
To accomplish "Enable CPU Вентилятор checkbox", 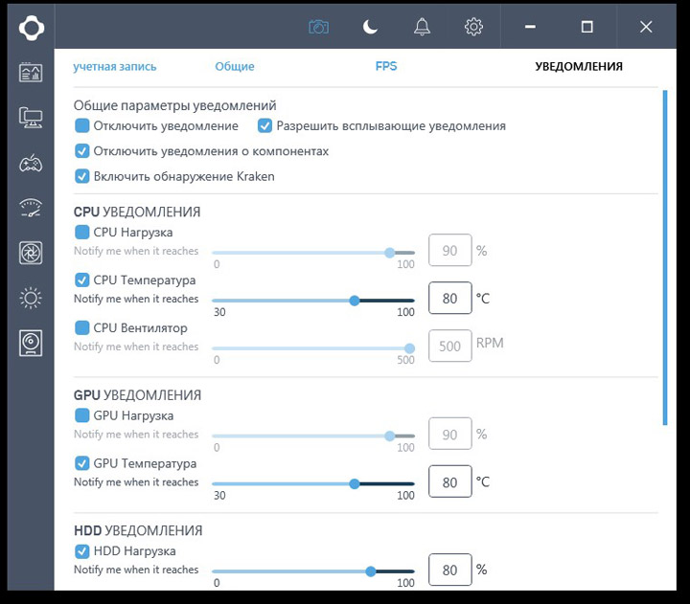I will (x=81, y=328).
